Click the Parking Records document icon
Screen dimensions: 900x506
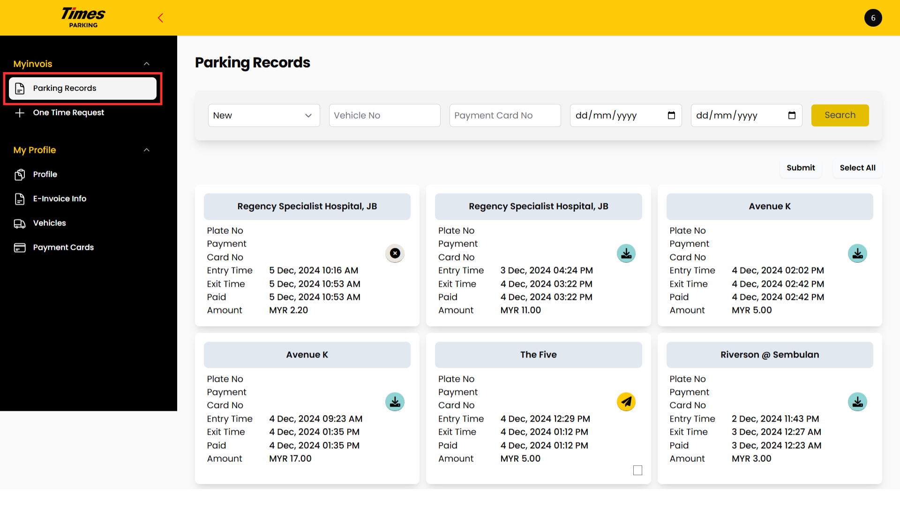pyautogui.click(x=20, y=88)
